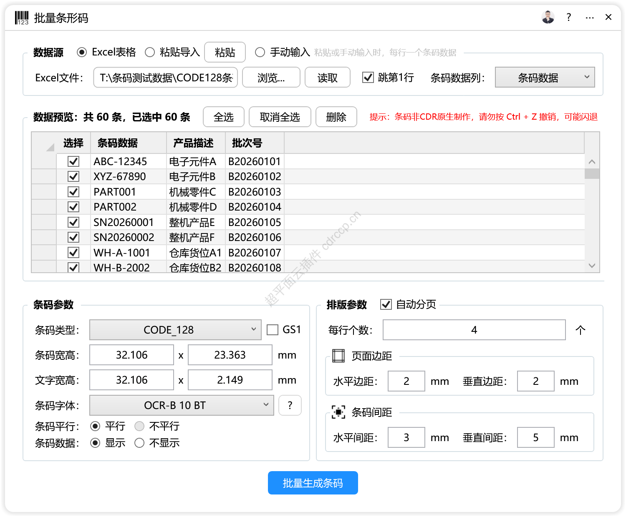
Task: Click the table scrollbar up arrow
Action: (592, 161)
